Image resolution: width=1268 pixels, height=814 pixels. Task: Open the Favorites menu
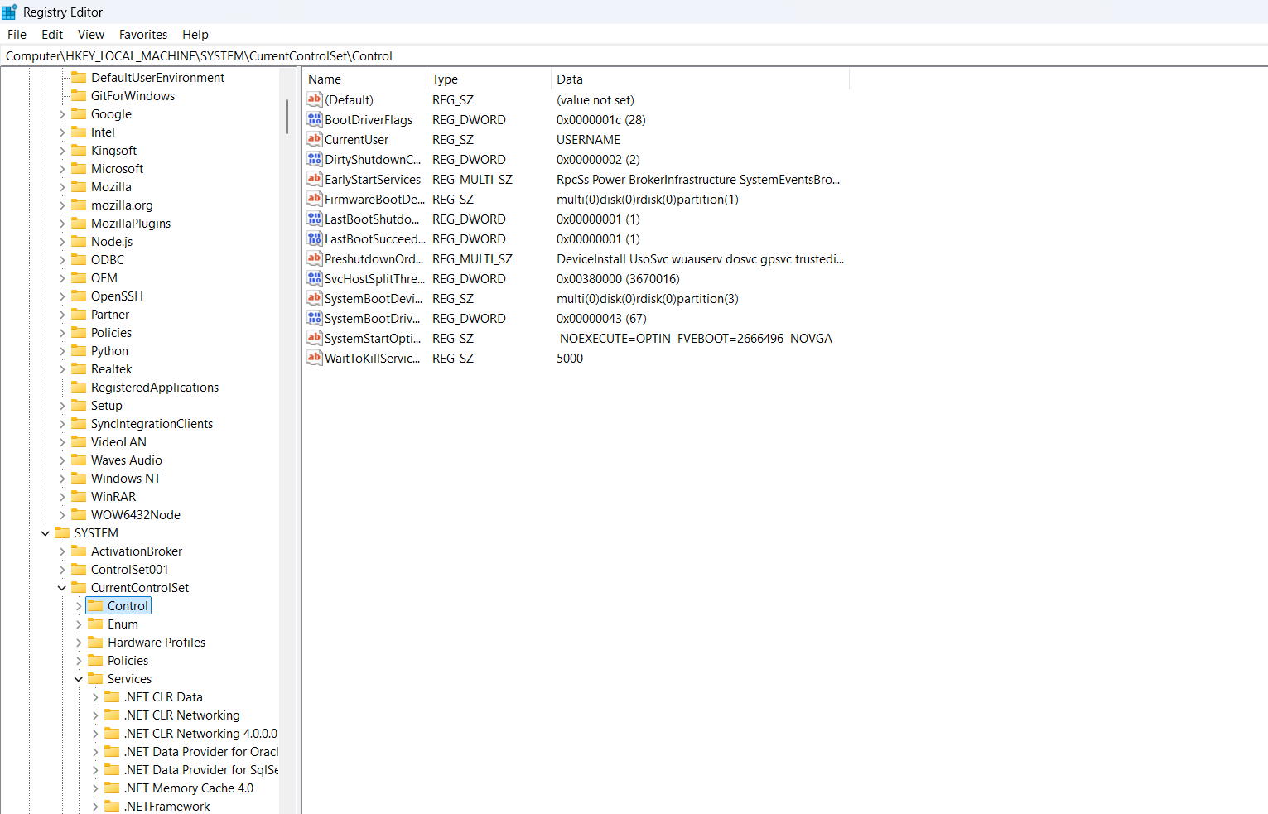click(142, 35)
